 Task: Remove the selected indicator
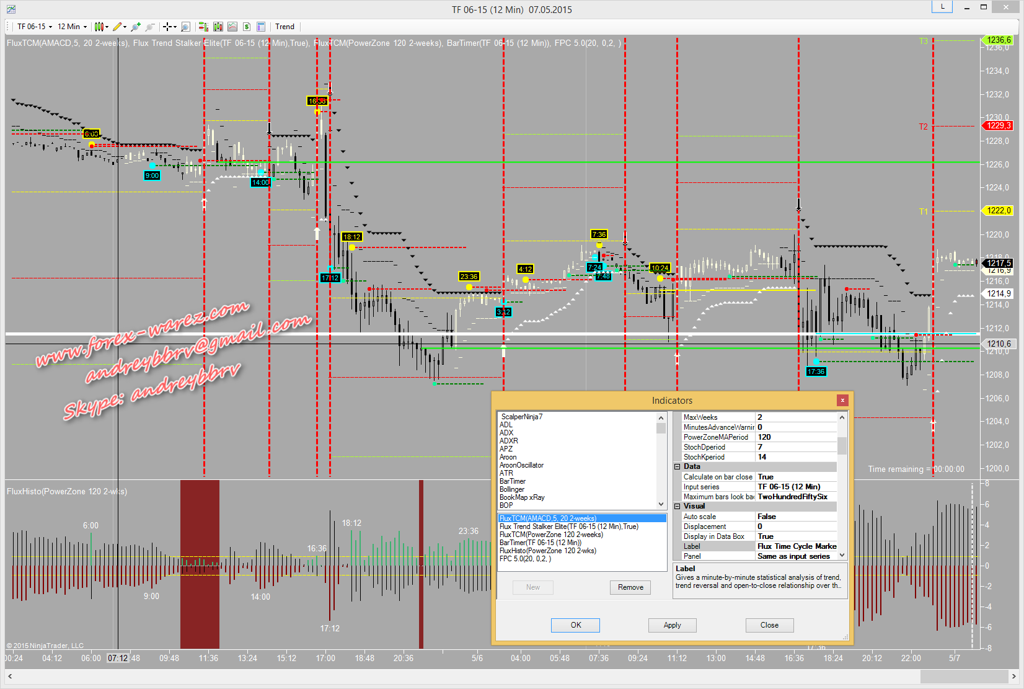630,587
